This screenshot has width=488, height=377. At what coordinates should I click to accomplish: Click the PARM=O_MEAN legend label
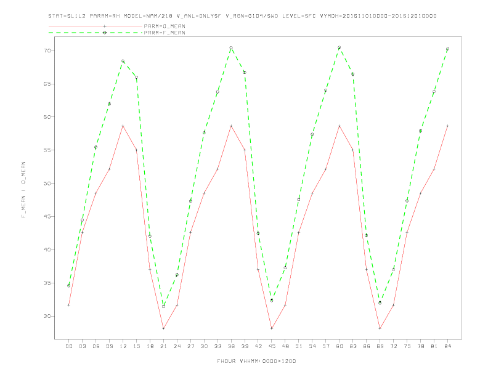tap(165, 26)
